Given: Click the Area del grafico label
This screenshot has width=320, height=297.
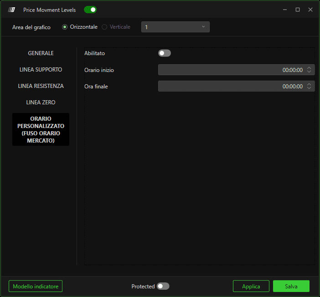Looking at the screenshot, I should (x=31, y=27).
